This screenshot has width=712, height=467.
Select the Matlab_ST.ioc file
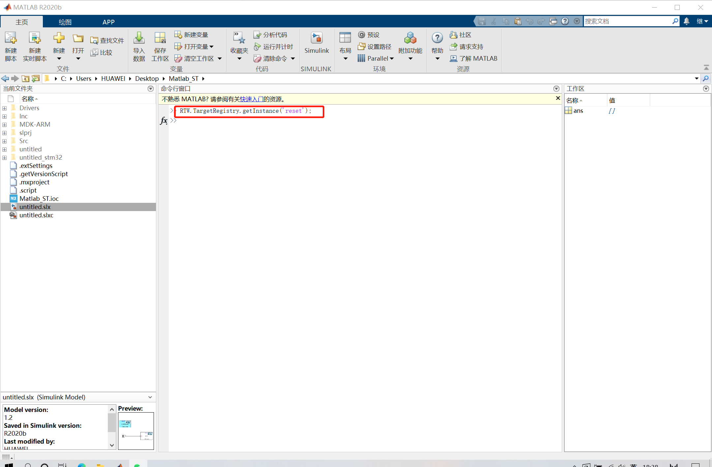click(x=39, y=199)
